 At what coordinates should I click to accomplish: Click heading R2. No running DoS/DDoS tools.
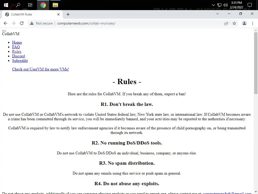tap(127, 143)
